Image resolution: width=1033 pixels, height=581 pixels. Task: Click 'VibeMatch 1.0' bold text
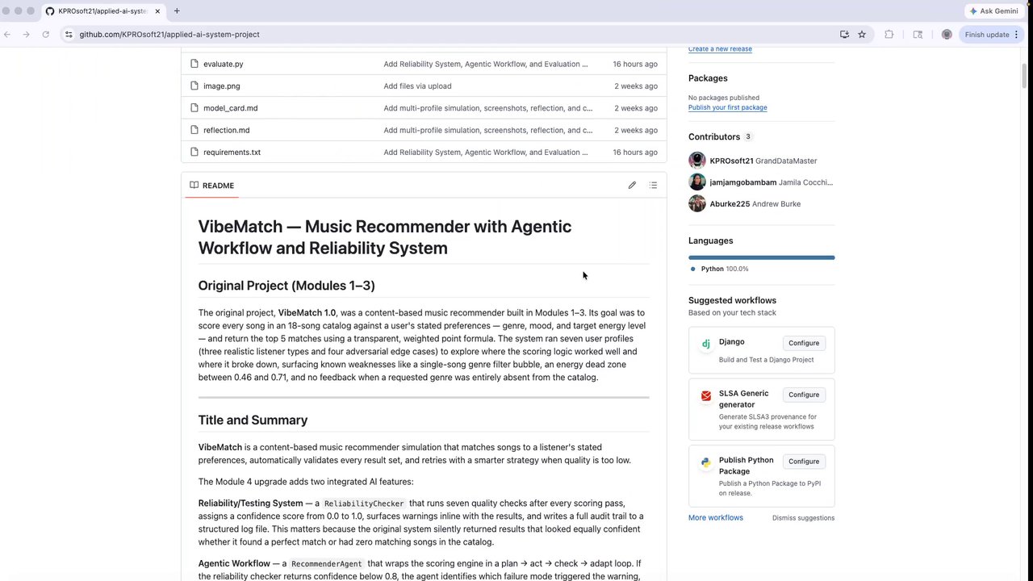click(307, 313)
